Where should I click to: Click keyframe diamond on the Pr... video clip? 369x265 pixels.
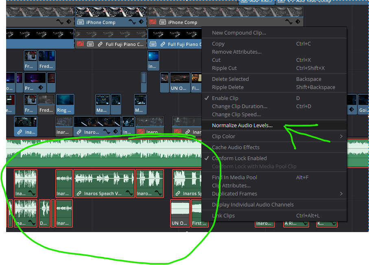(41, 88)
